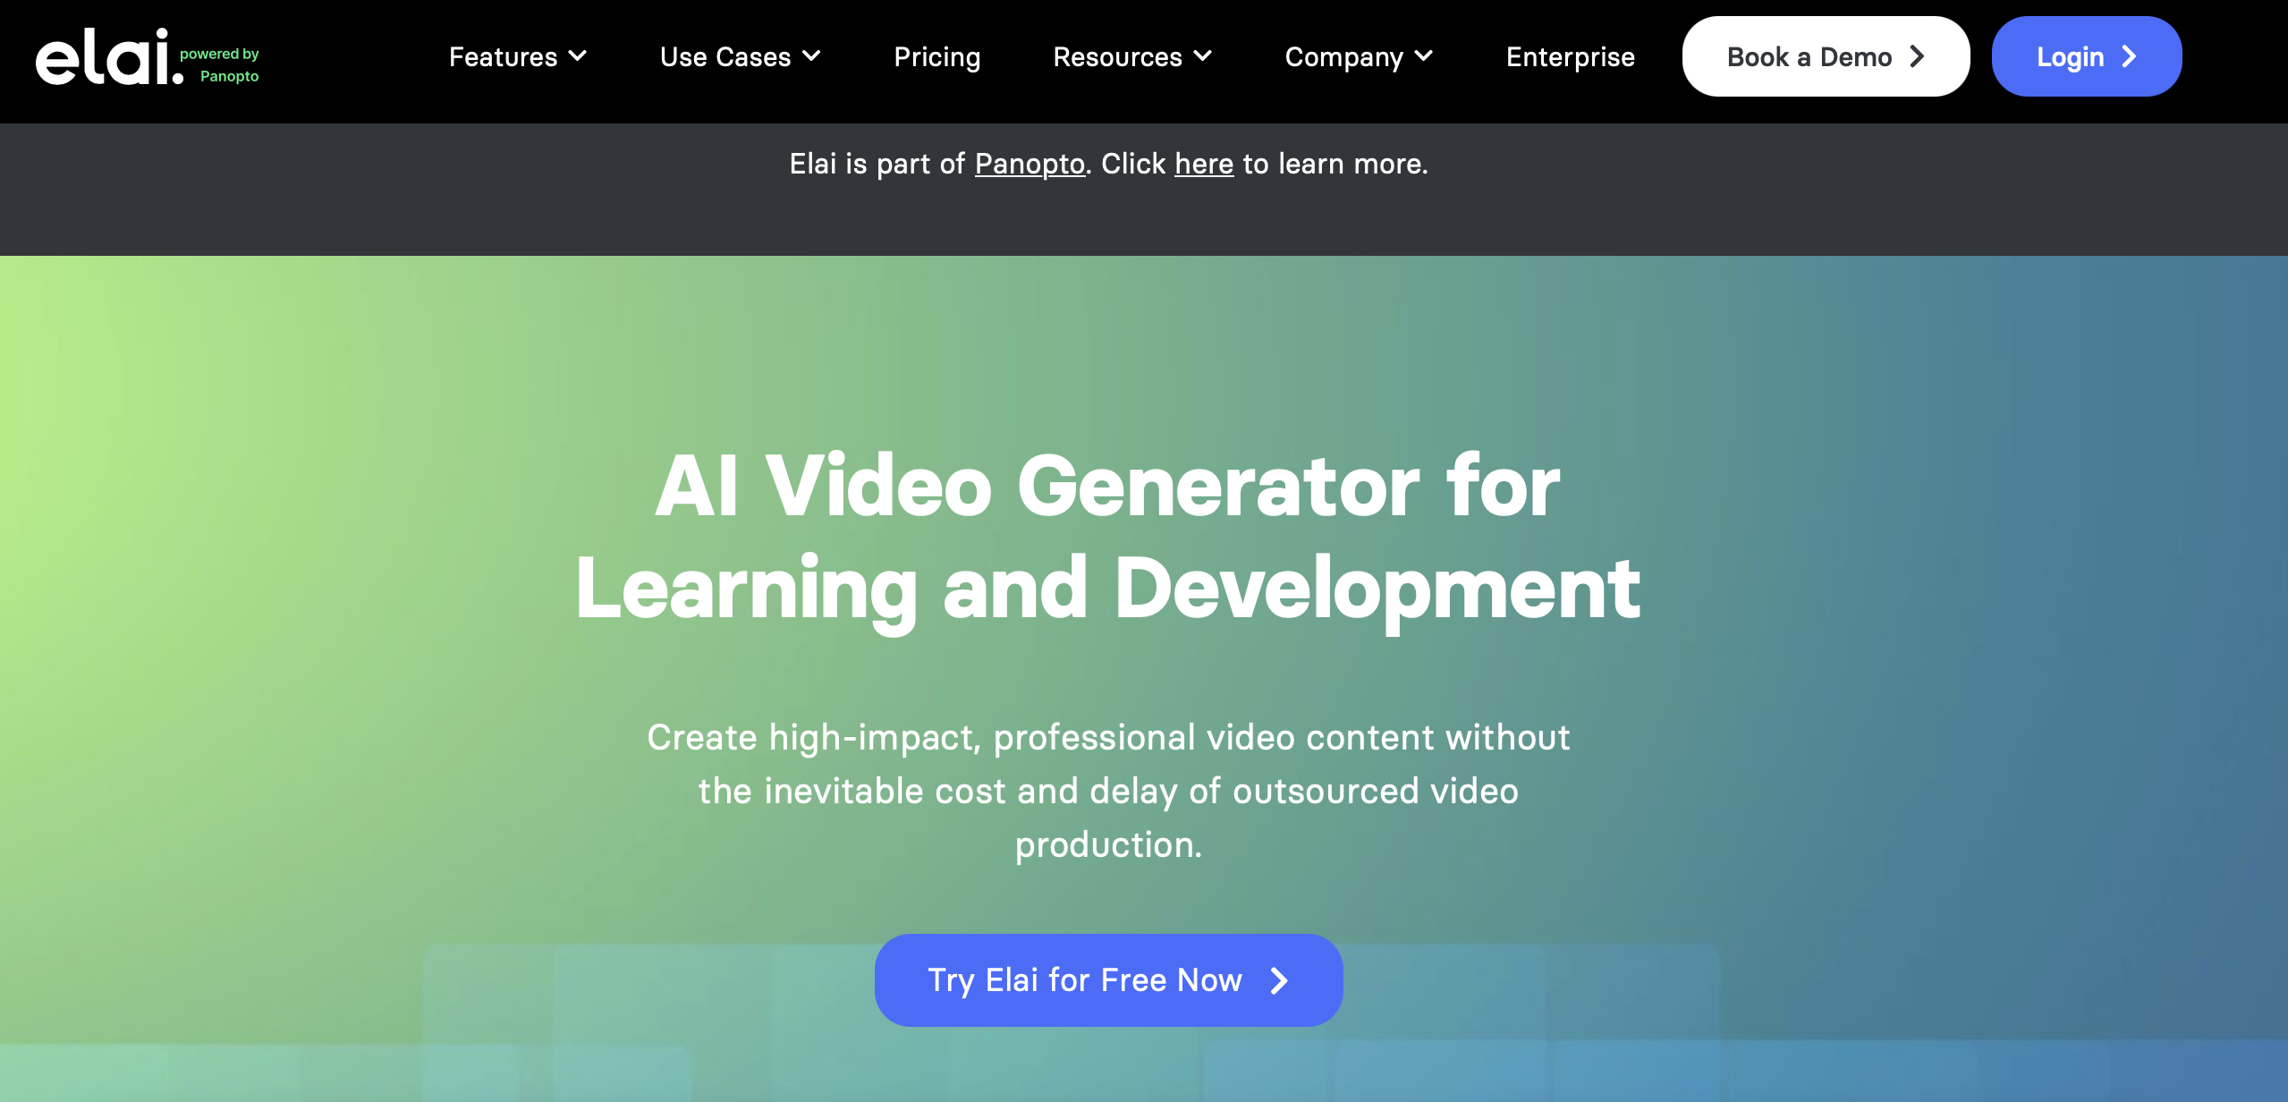Click the arrow icon in Book a Demo

[1917, 56]
